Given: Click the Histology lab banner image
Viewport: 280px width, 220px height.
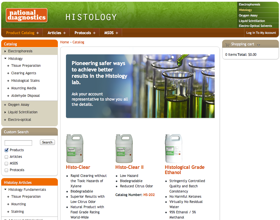Looking at the screenshot, I should point(140,86).
